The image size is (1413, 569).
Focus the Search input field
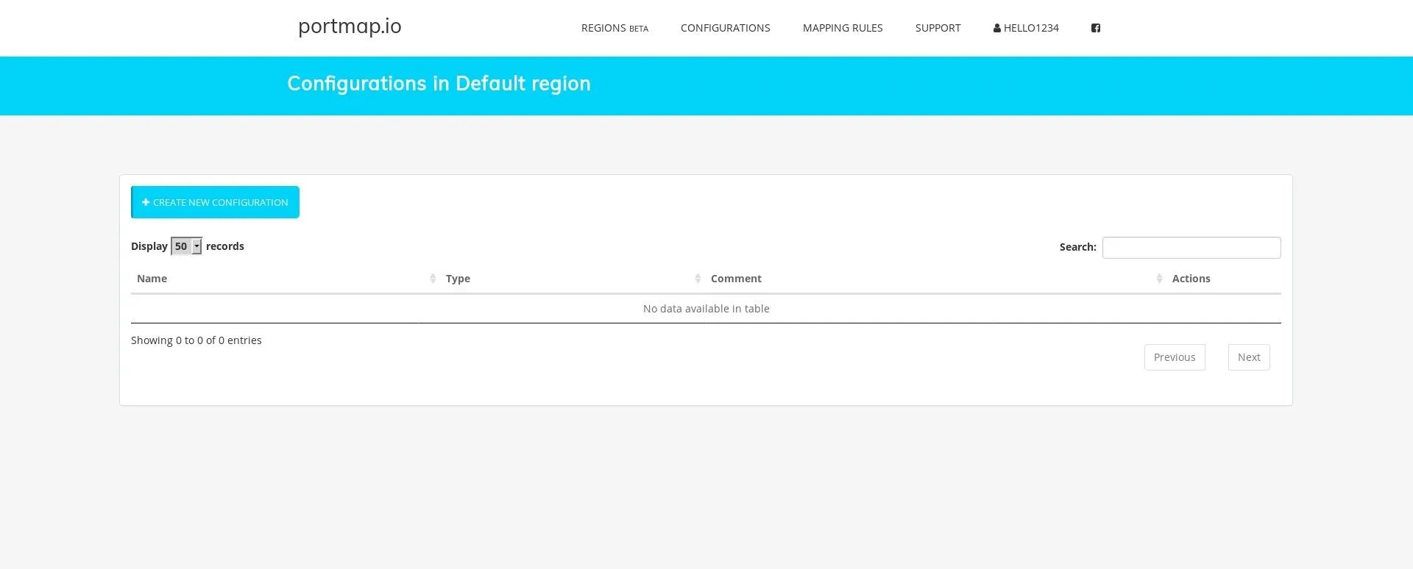(1191, 248)
